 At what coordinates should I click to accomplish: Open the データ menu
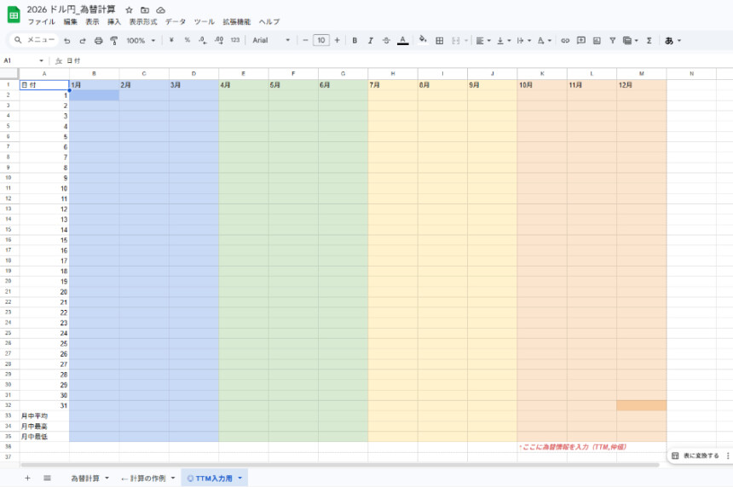(176, 21)
